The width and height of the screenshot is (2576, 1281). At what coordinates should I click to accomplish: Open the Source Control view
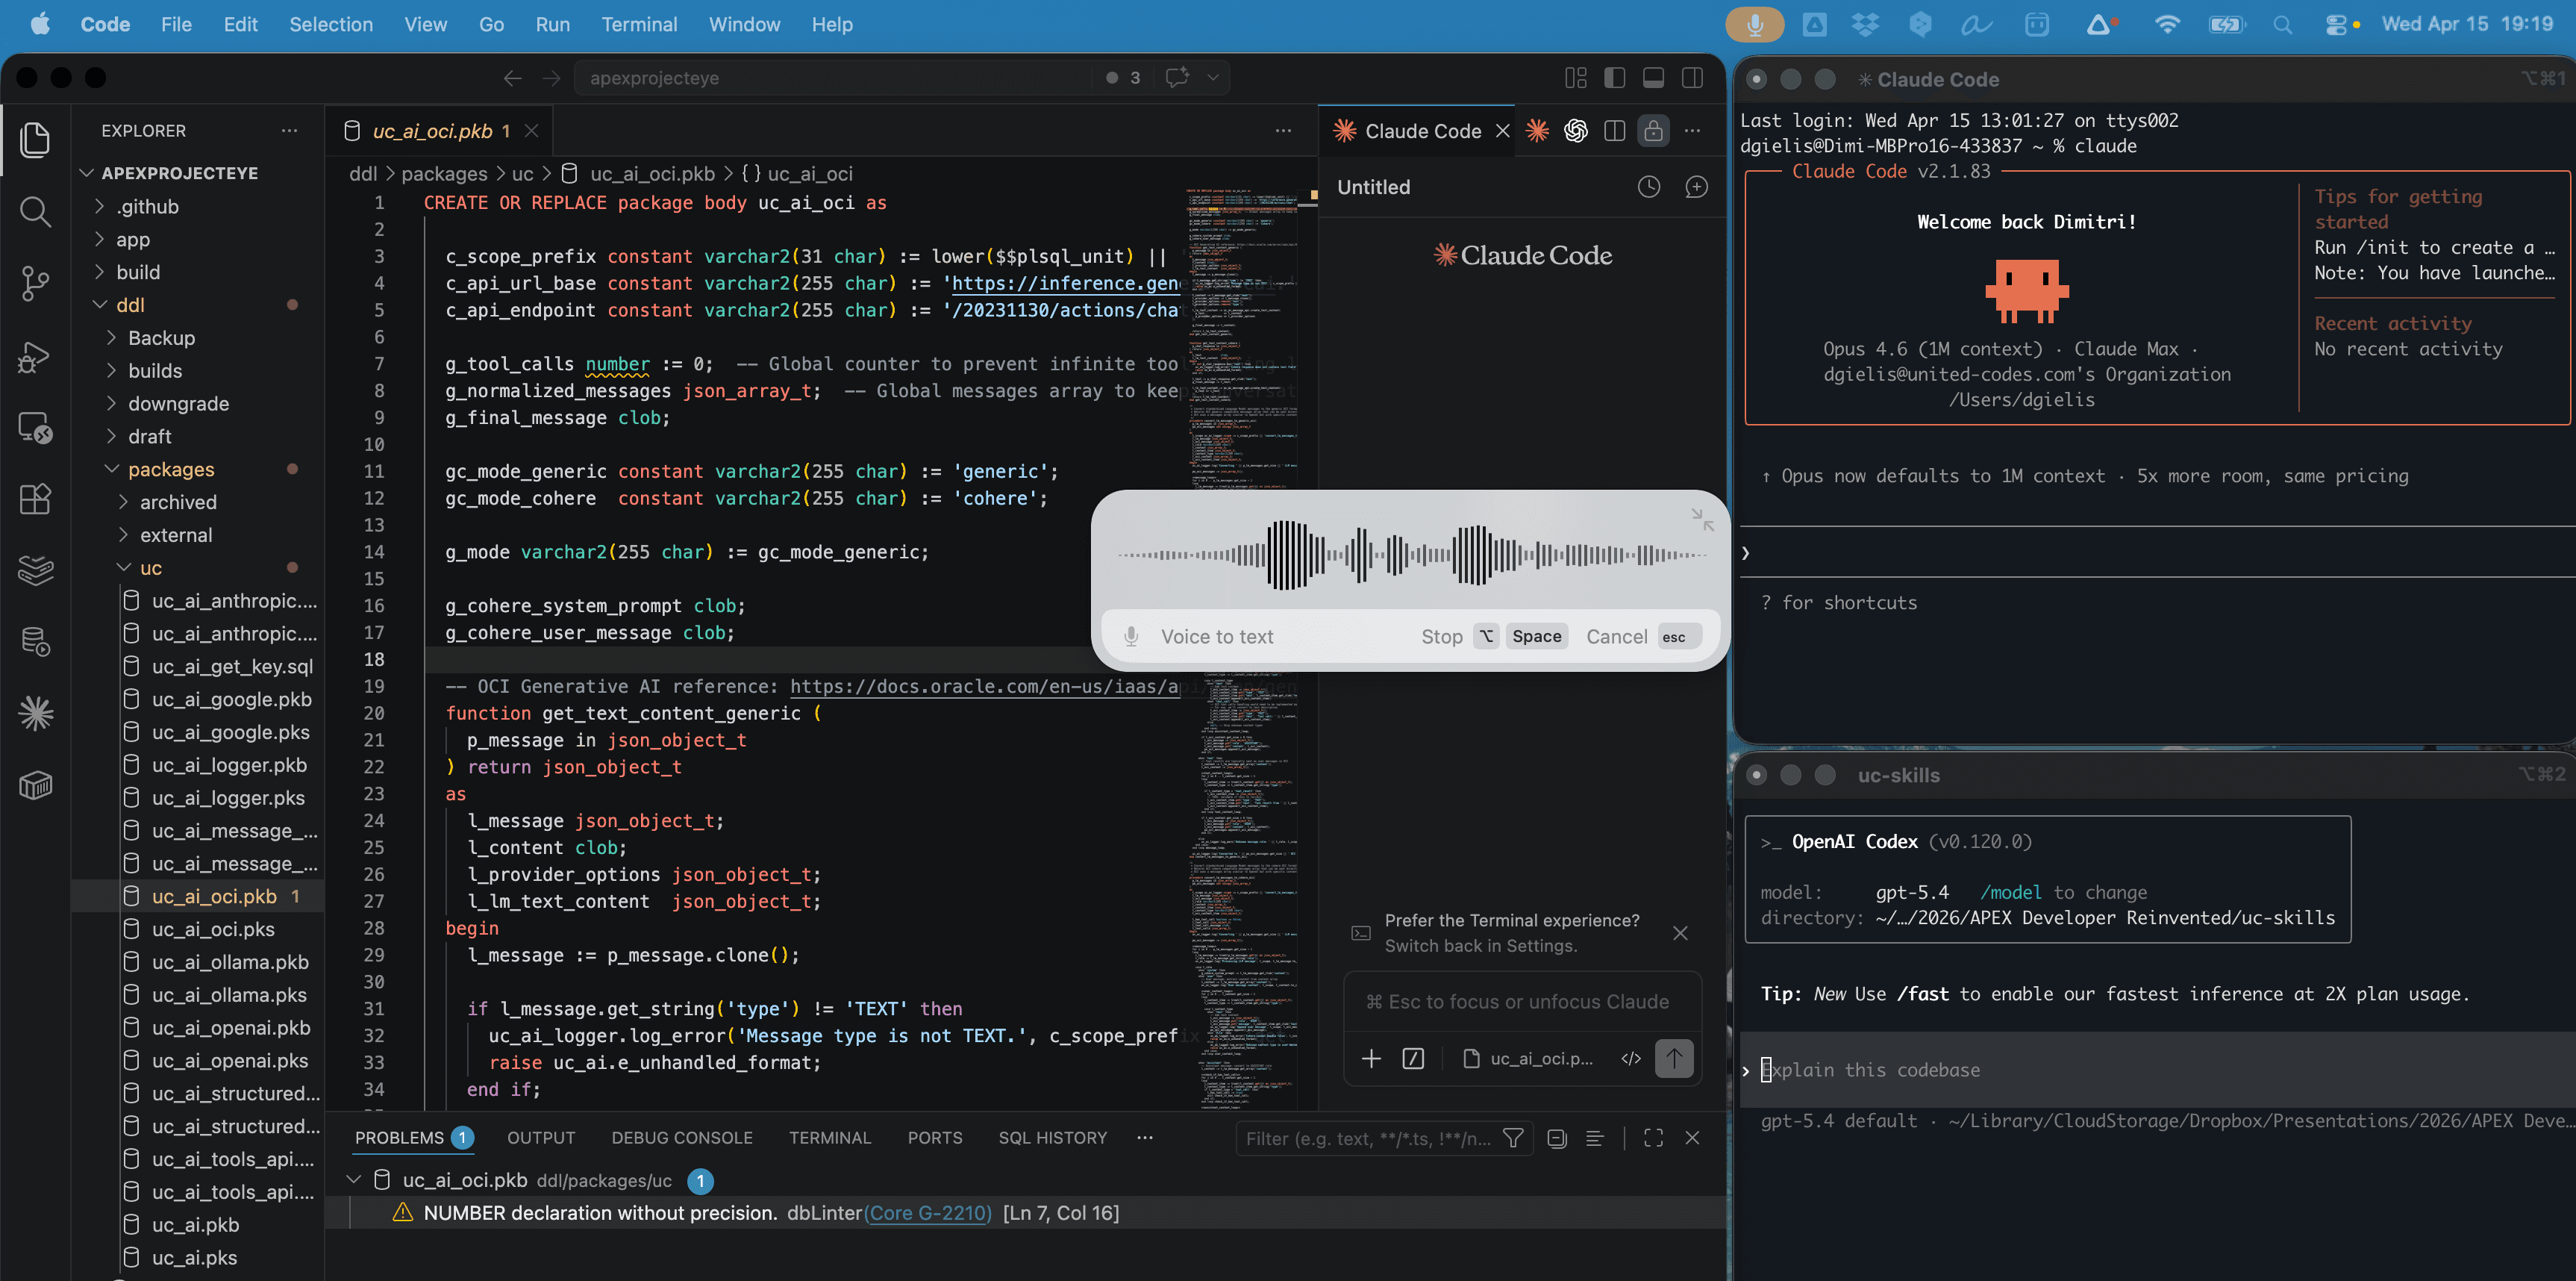[36, 284]
